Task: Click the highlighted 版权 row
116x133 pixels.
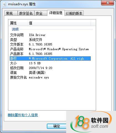Action: 50,58
